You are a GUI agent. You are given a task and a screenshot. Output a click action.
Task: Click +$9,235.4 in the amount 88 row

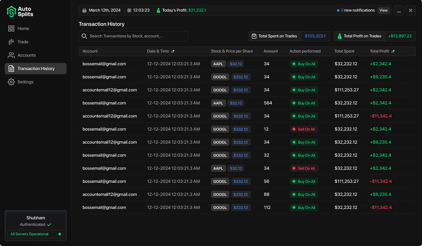click(380, 194)
